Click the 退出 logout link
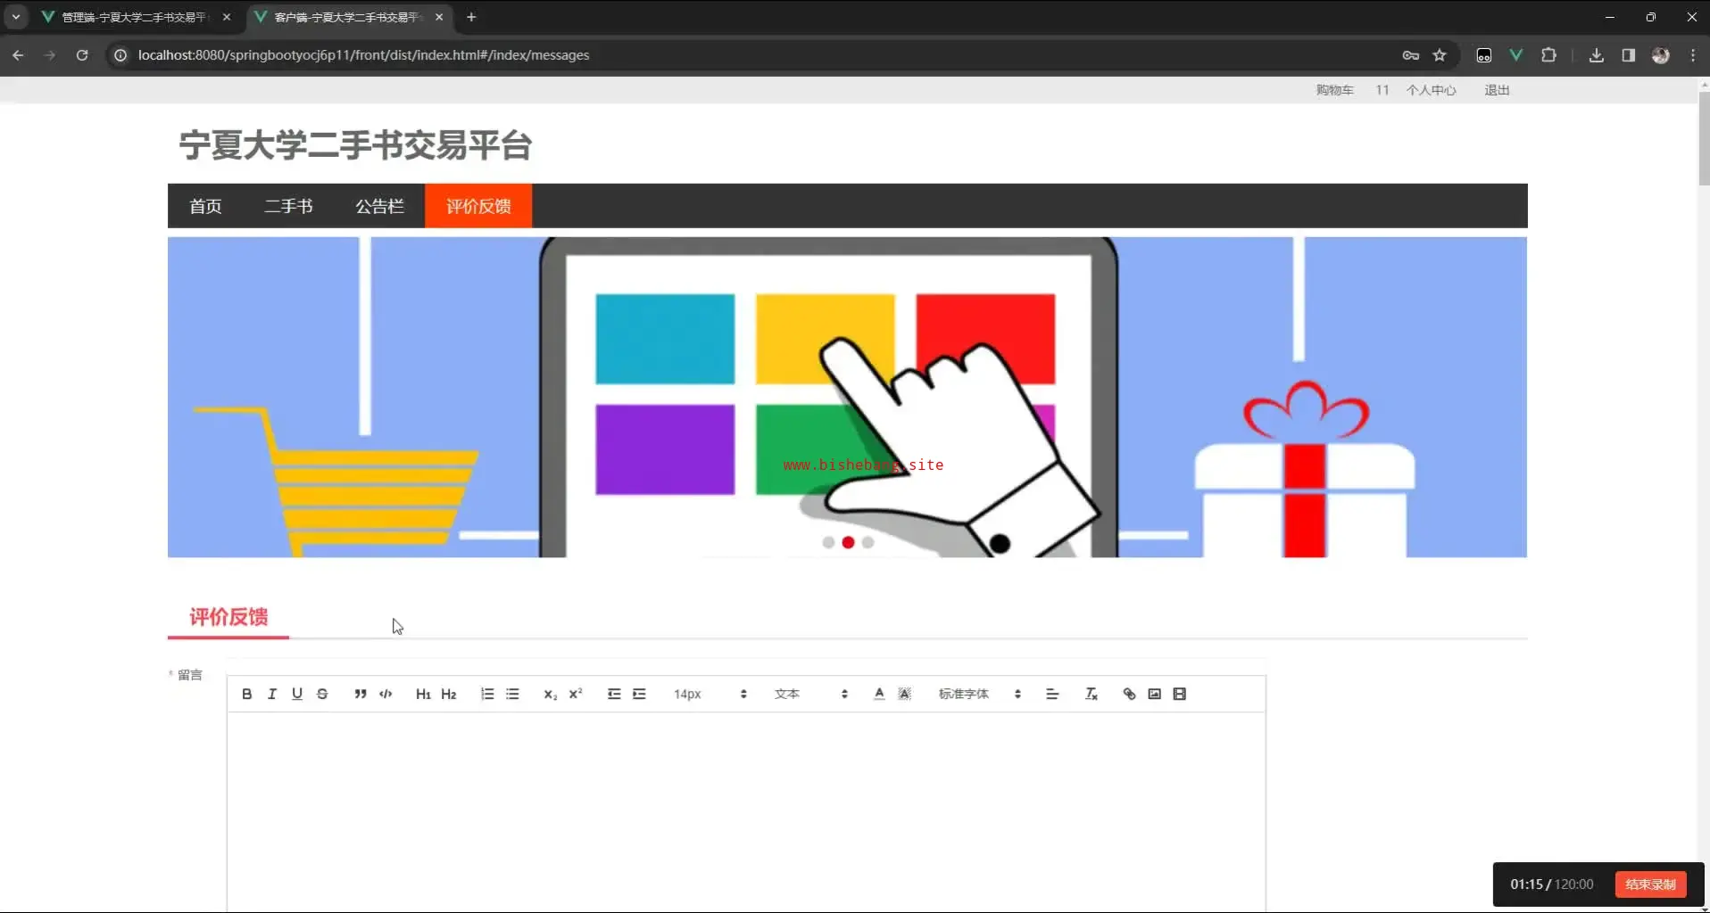 (1497, 90)
